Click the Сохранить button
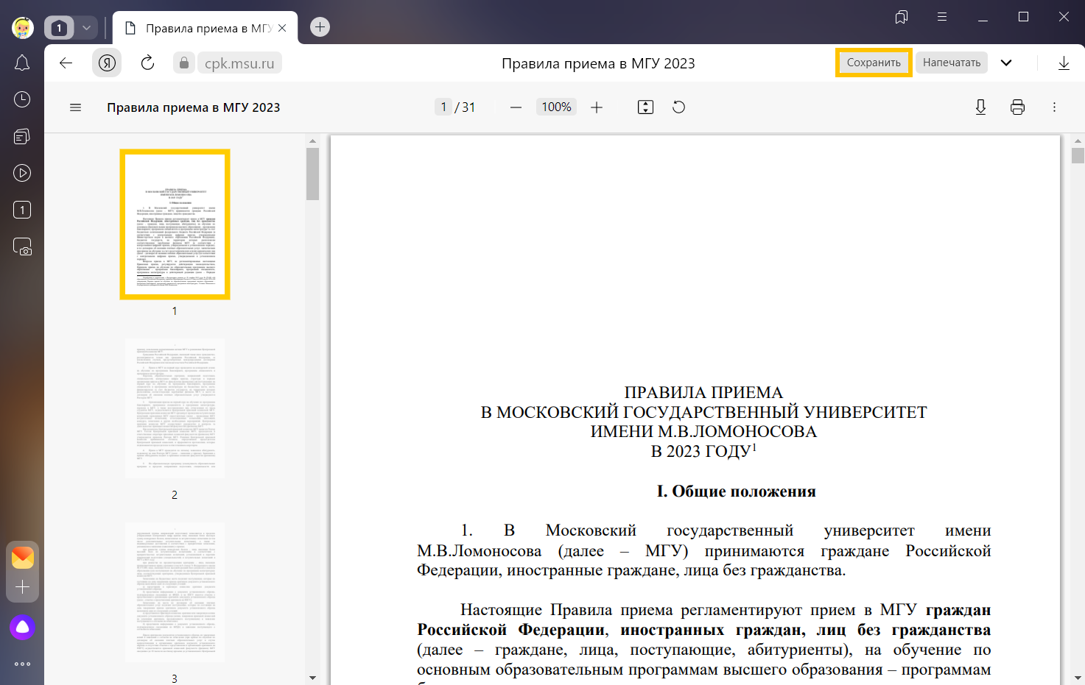 (874, 63)
